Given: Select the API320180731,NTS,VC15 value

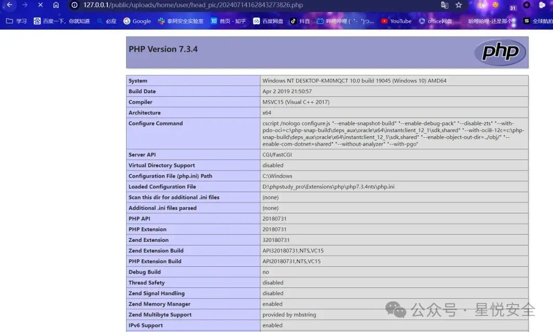Looking at the screenshot, I should tap(293, 251).
